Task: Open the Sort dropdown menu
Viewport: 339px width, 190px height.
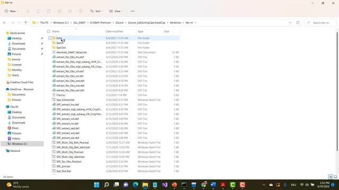Action: 96,11
